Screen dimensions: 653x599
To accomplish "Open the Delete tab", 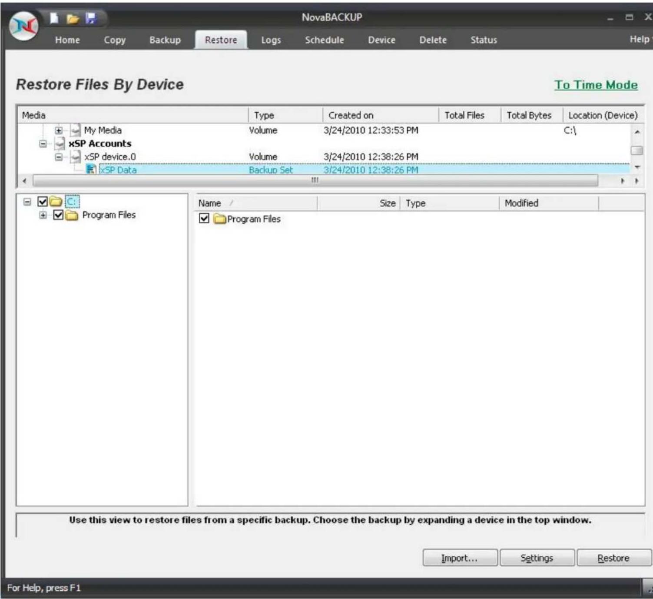I will pyautogui.click(x=433, y=40).
